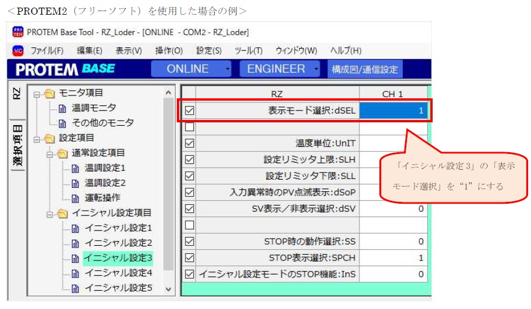This screenshot has height=309, width=531.
Task: Toggle the SV表示/非表示選択:dSV checkbox
Action: 189,208
